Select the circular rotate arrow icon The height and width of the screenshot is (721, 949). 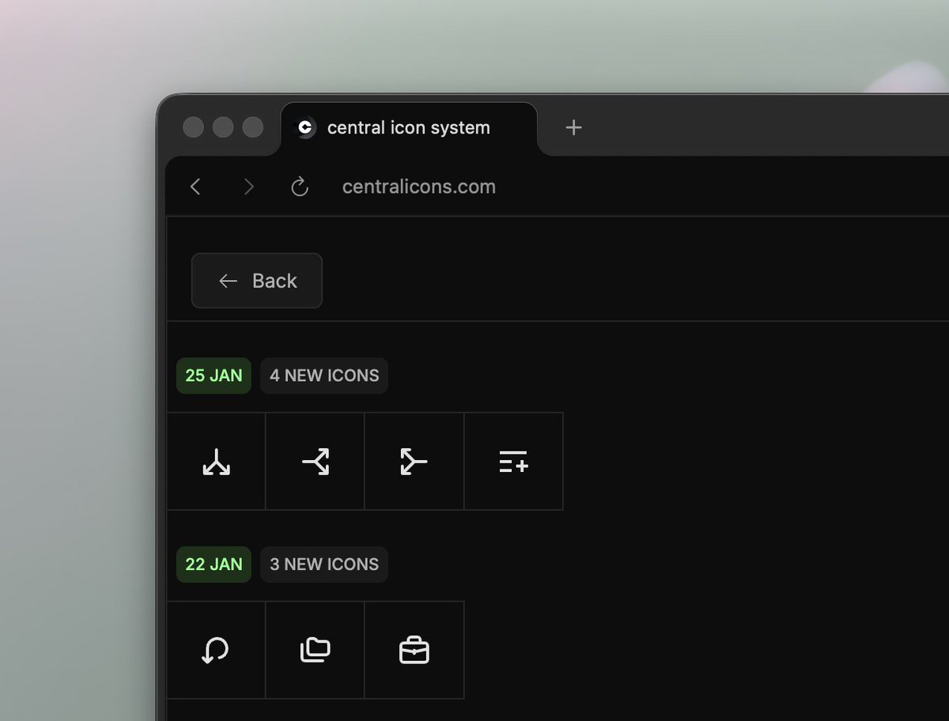click(x=216, y=651)
